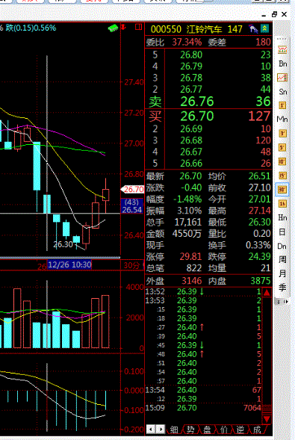Click the 涨停 value 29.81
This screenshot has height=440, width=295.
pyautogui.click(x=190, y=256)
